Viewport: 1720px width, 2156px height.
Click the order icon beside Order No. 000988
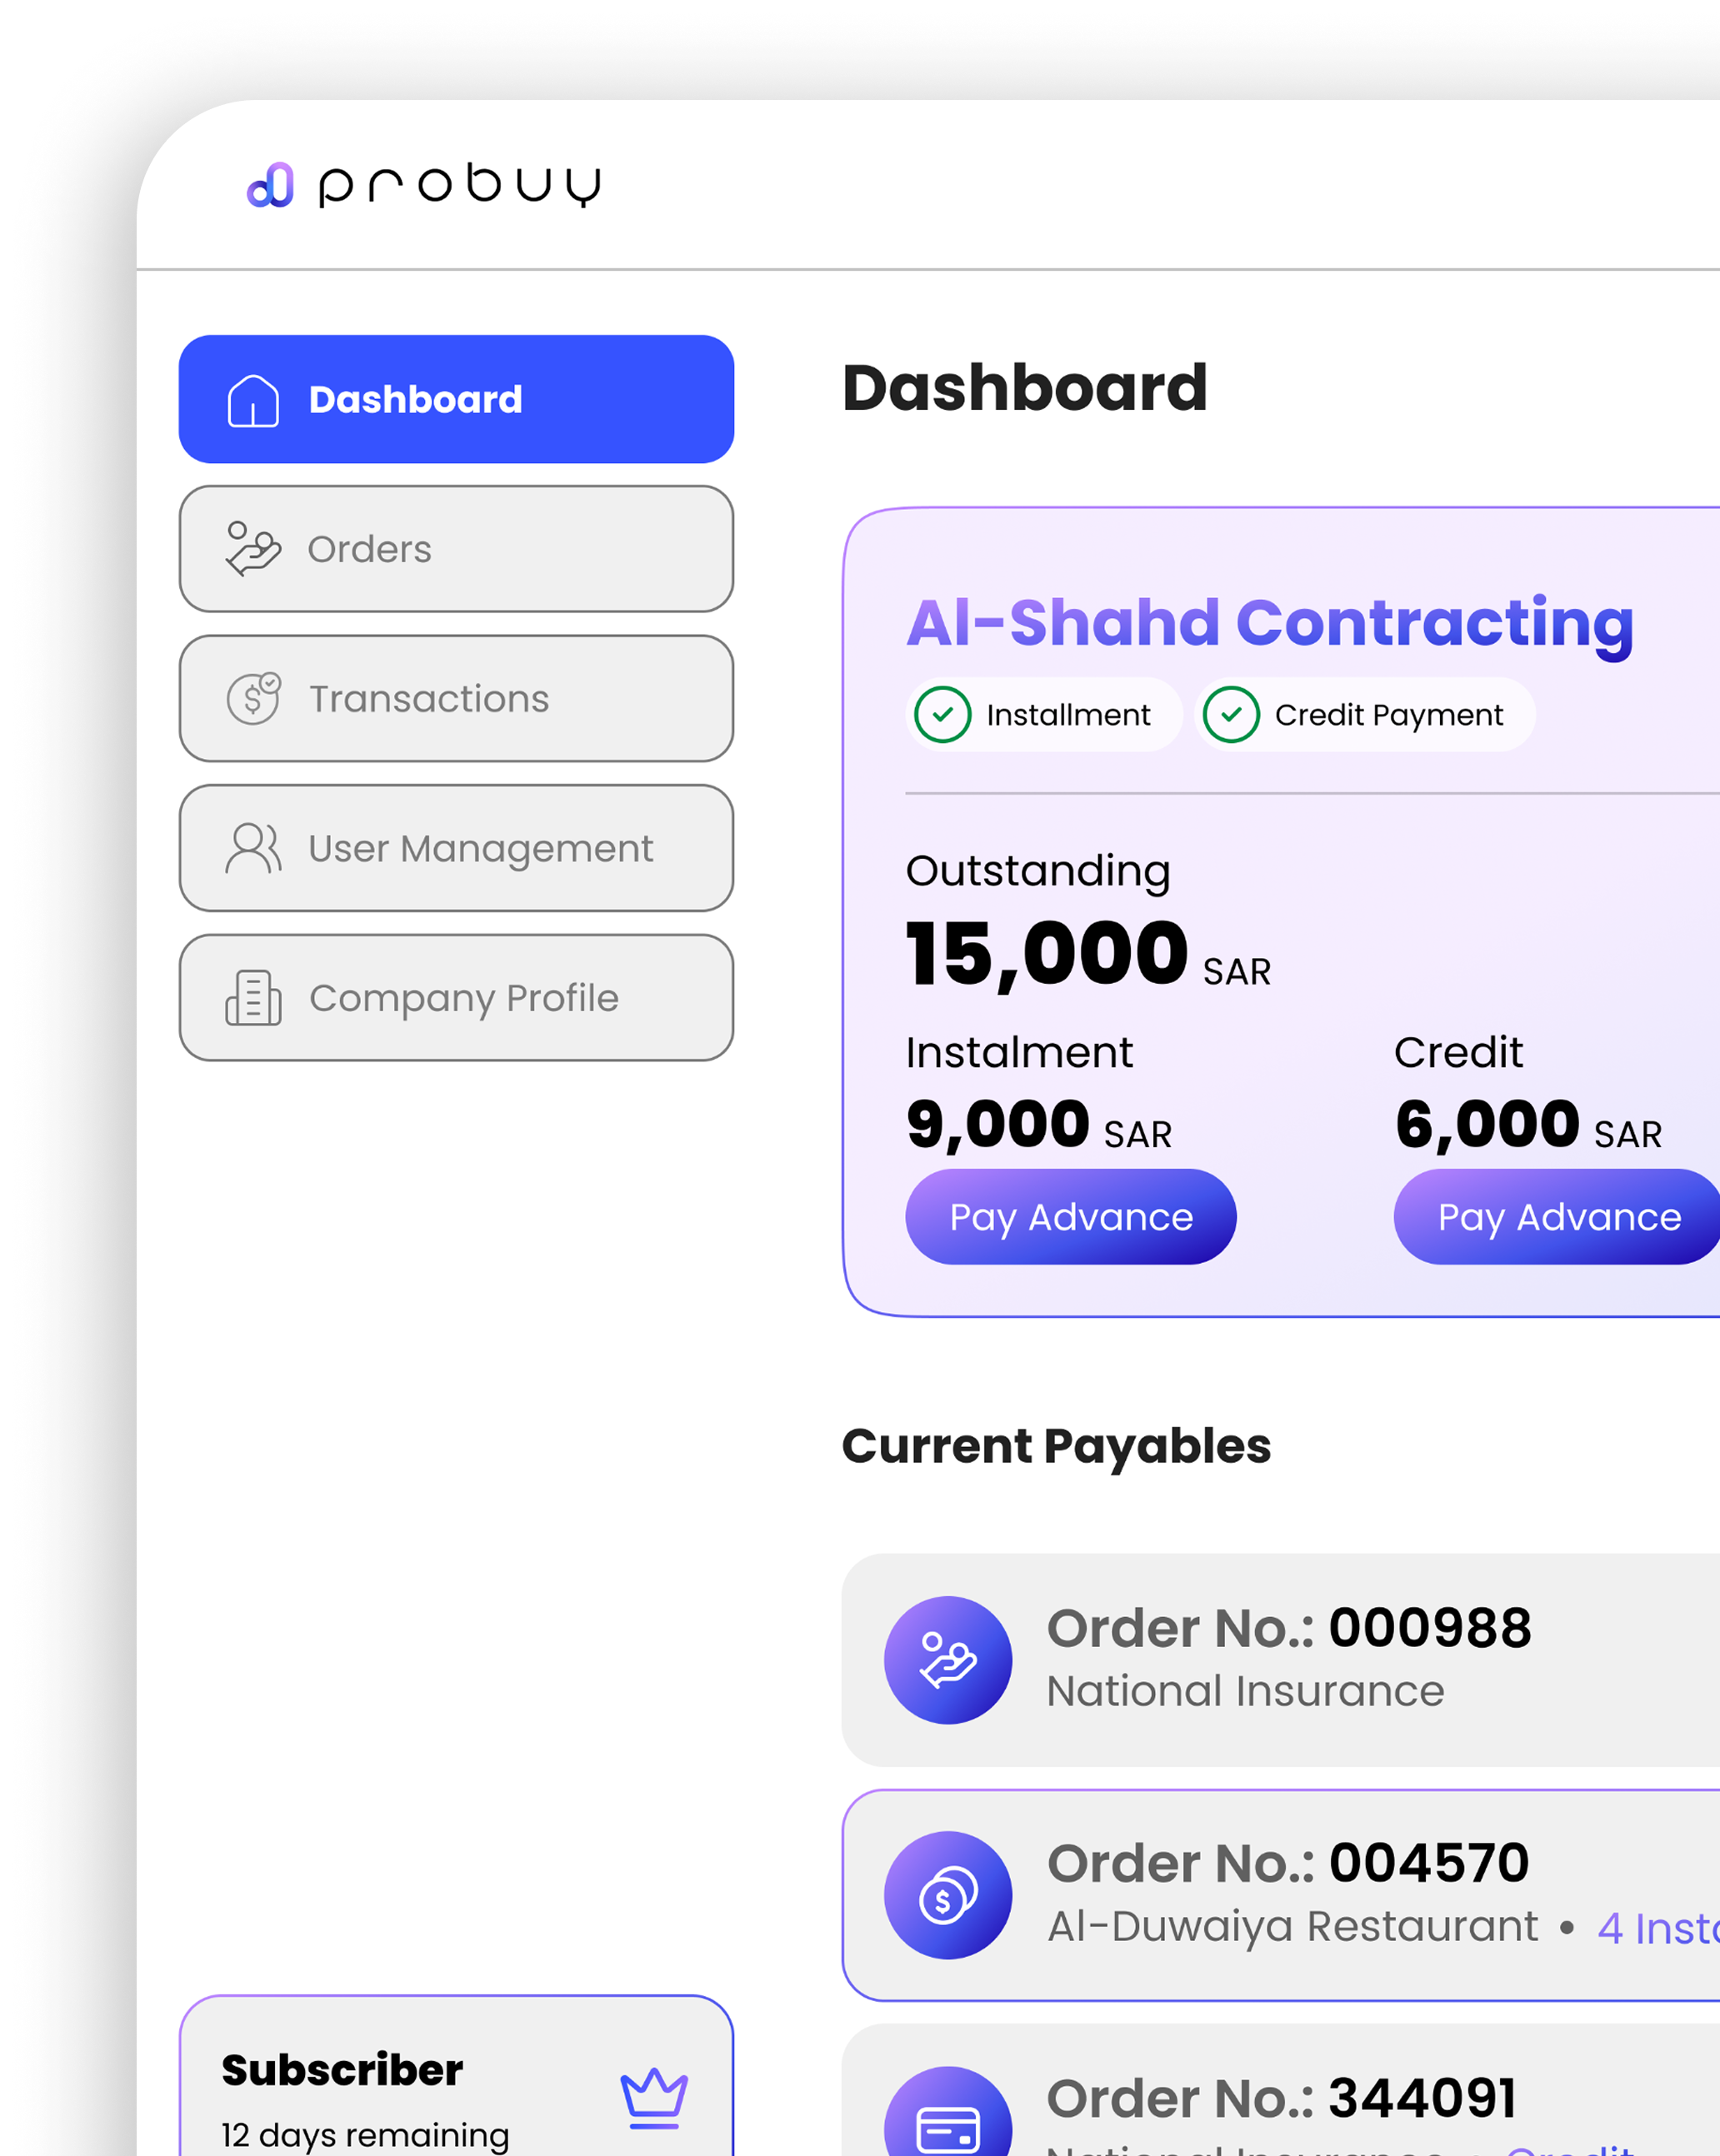pos(947,1658)
